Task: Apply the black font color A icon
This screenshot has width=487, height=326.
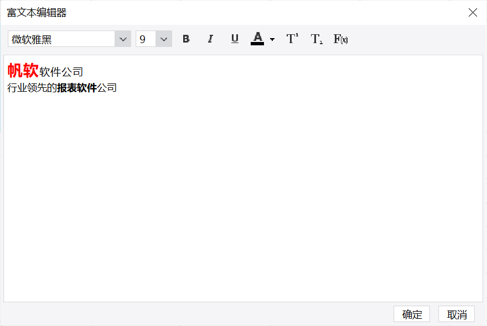Action: point(257,39)
